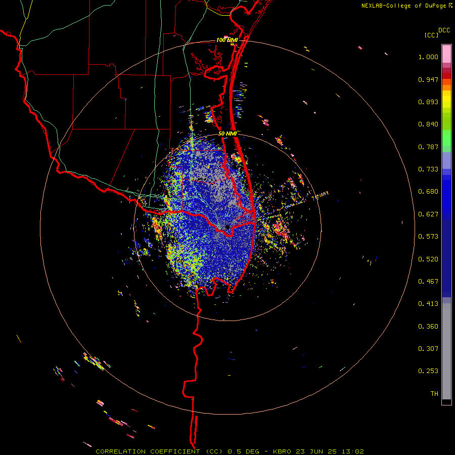Screen dimensions: 455x455
Task: Click the 0.627 scale value
Action: coord(428,214)
